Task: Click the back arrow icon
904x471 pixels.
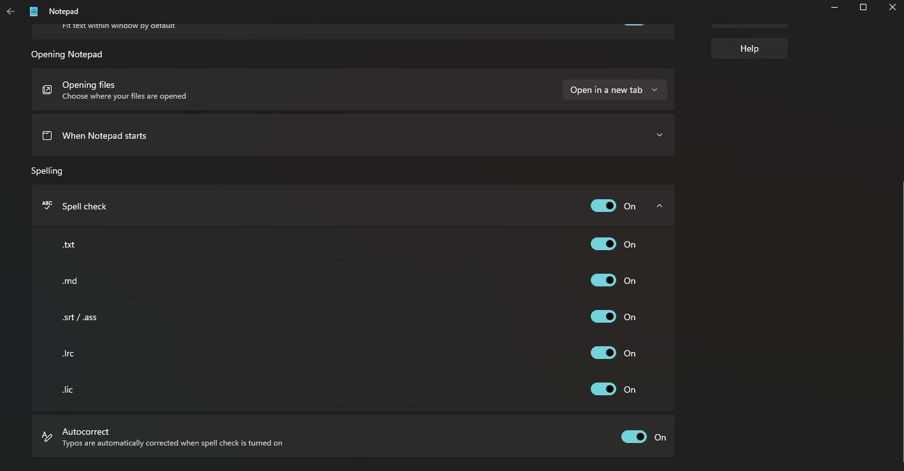Action: pyautogui.click(x=11, y=11)
